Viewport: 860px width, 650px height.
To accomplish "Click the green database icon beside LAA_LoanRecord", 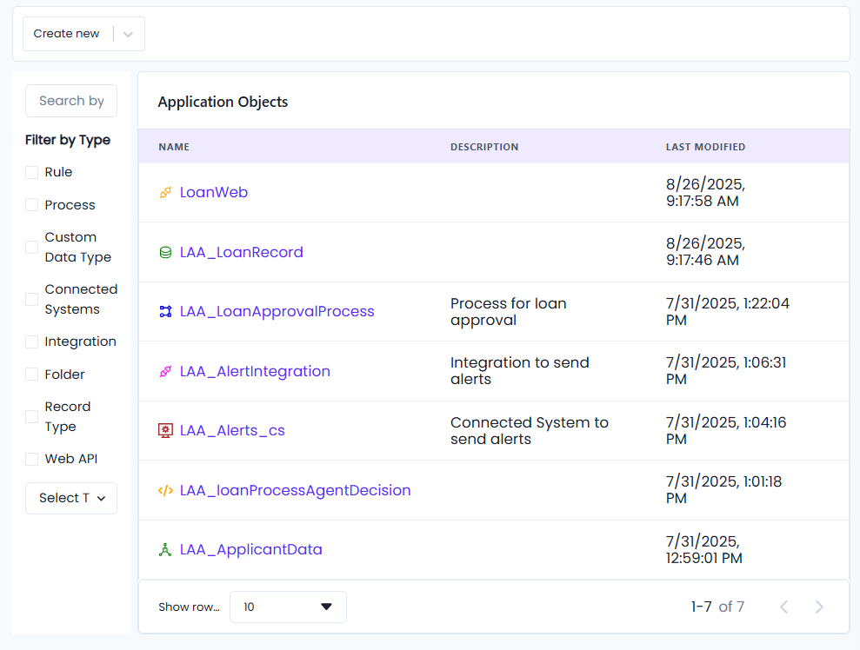I will click(165, 252).
